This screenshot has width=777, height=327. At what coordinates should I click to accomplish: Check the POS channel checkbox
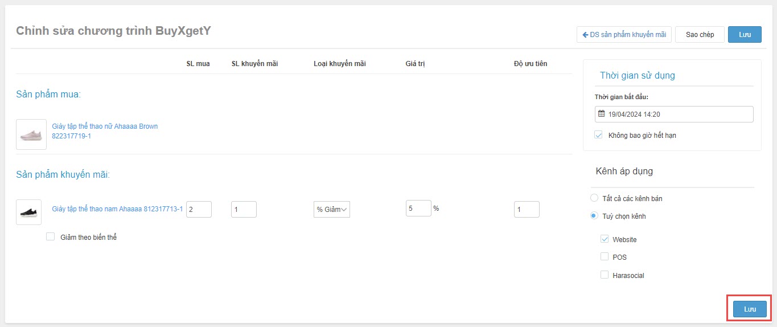(x=605, y=257)
